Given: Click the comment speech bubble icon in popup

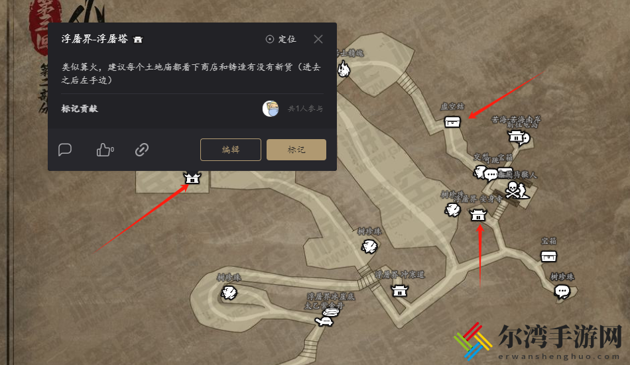Looking at the screenshot, I should tap(65, 149).
